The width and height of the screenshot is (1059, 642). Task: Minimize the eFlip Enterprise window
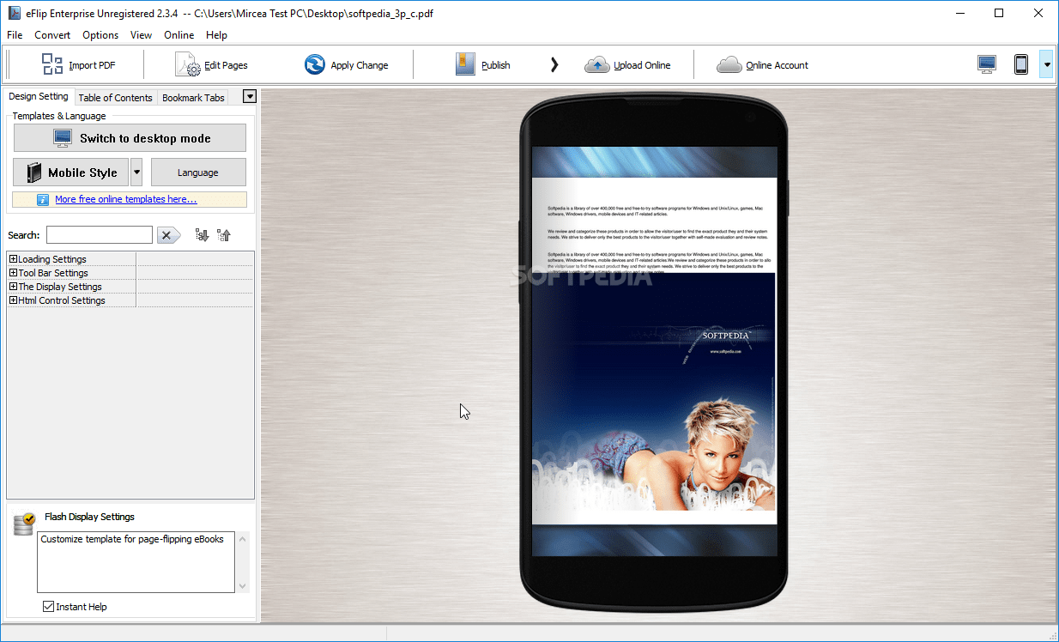[x=959, y=13]
